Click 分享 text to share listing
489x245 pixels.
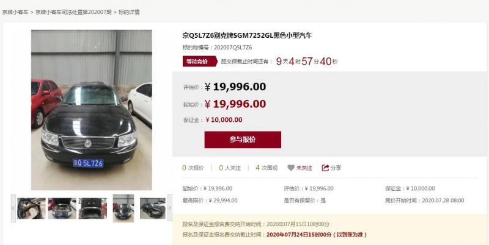[336, 168]
